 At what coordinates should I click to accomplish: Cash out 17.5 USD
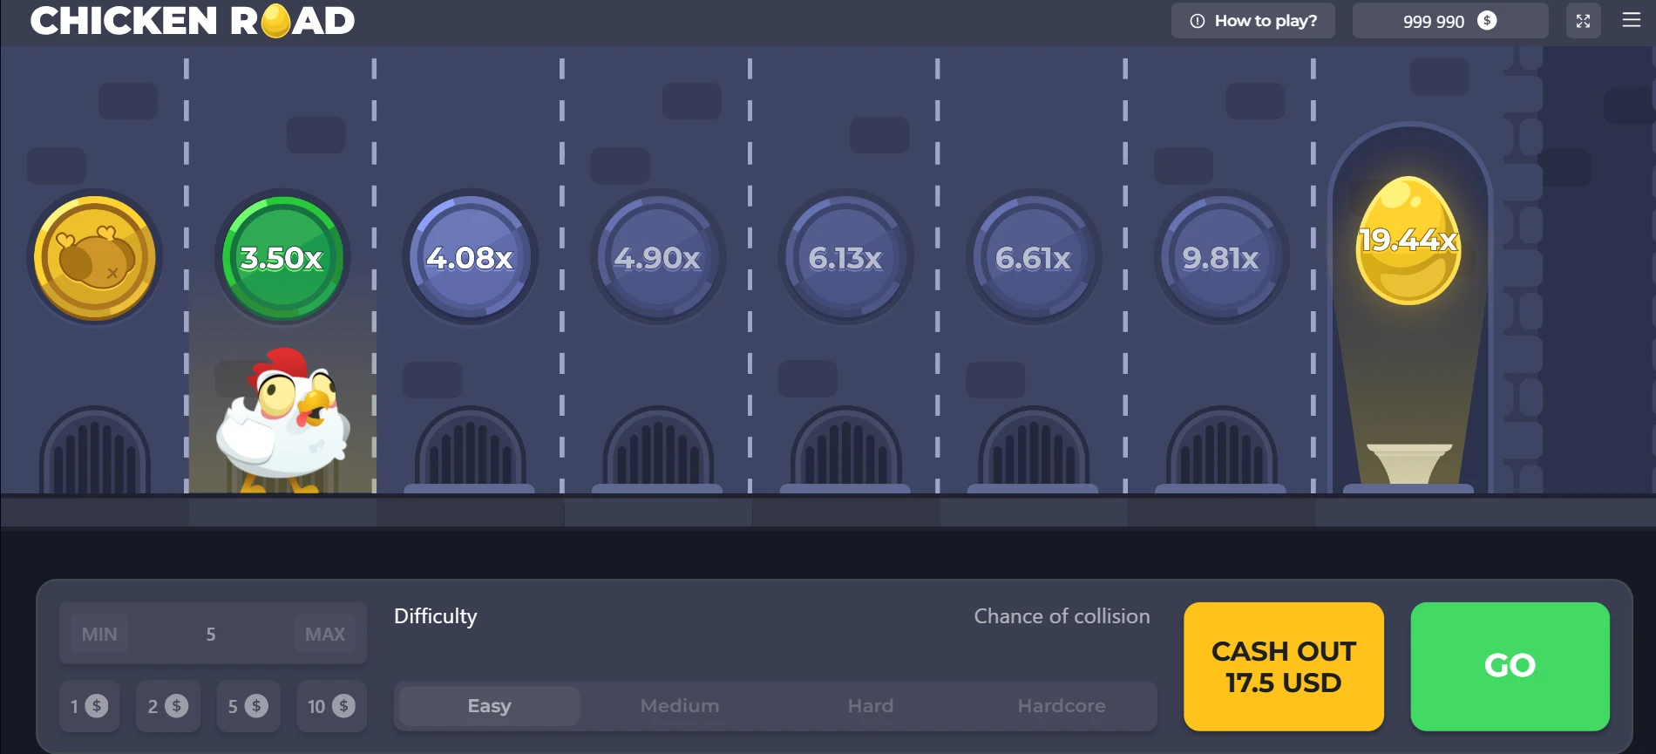coord(1283,667)
